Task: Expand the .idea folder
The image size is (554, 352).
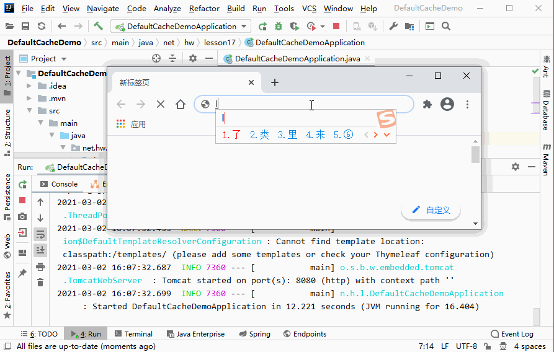Action: [29, 86]
